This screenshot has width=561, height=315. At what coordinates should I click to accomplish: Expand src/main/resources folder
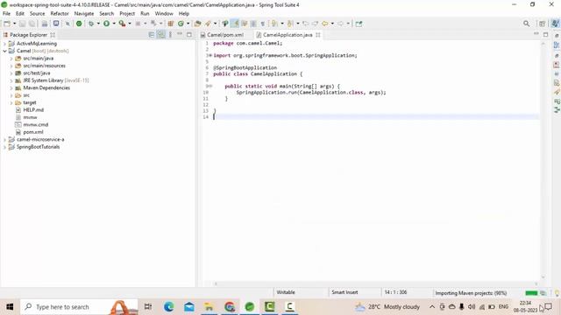11,66
